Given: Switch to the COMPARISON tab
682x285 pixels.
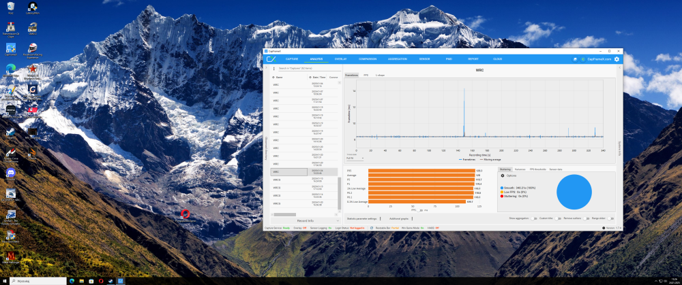Looking at the screenshot, I should 368,59.
